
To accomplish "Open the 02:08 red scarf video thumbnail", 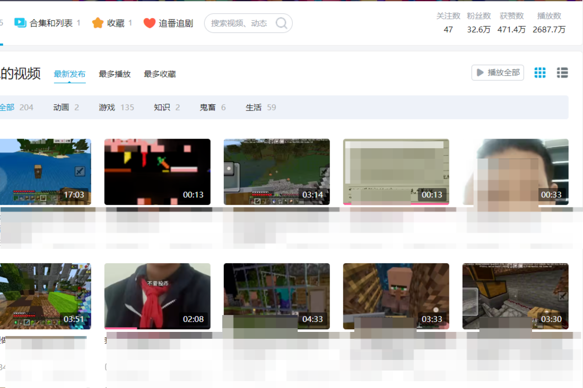I will (x=157, y=296).
